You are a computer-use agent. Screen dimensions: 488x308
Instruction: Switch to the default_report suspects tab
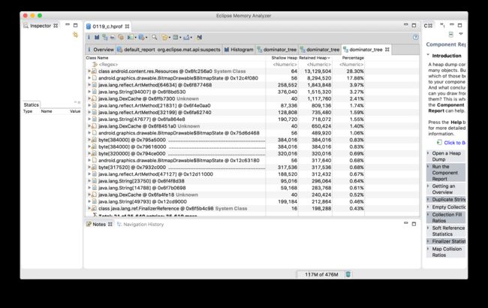(x=170, y=50)
